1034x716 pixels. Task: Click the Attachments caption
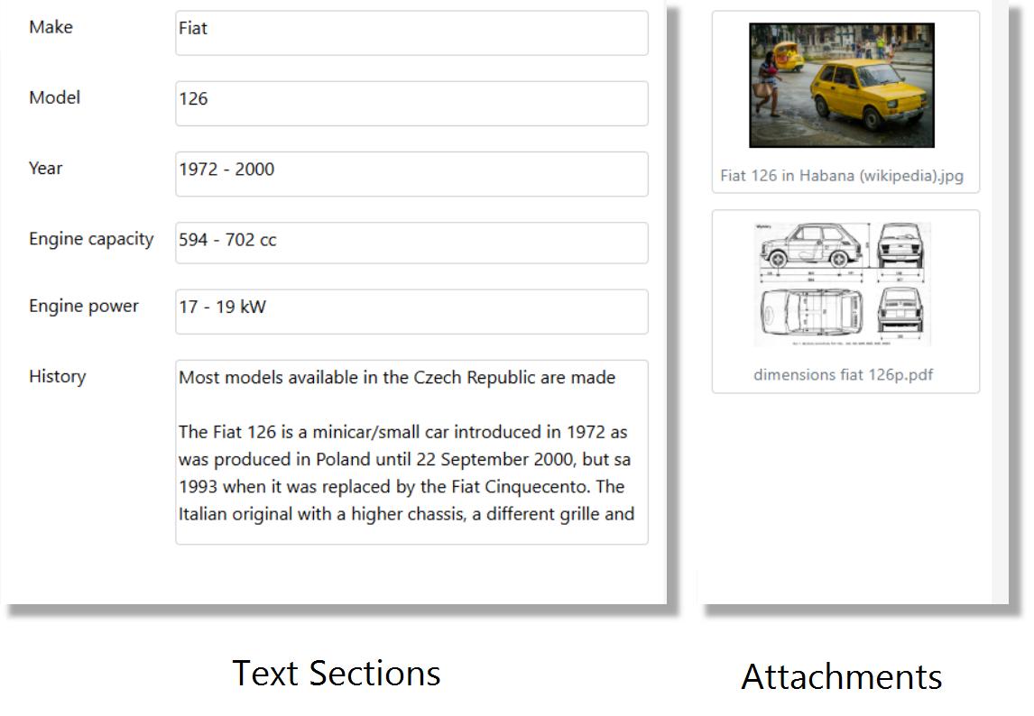pos(842,676)
